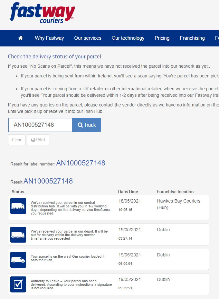Click the checkmark icon for delivered status
Viewport: 219px width, 299px height.
coord(18,284)
